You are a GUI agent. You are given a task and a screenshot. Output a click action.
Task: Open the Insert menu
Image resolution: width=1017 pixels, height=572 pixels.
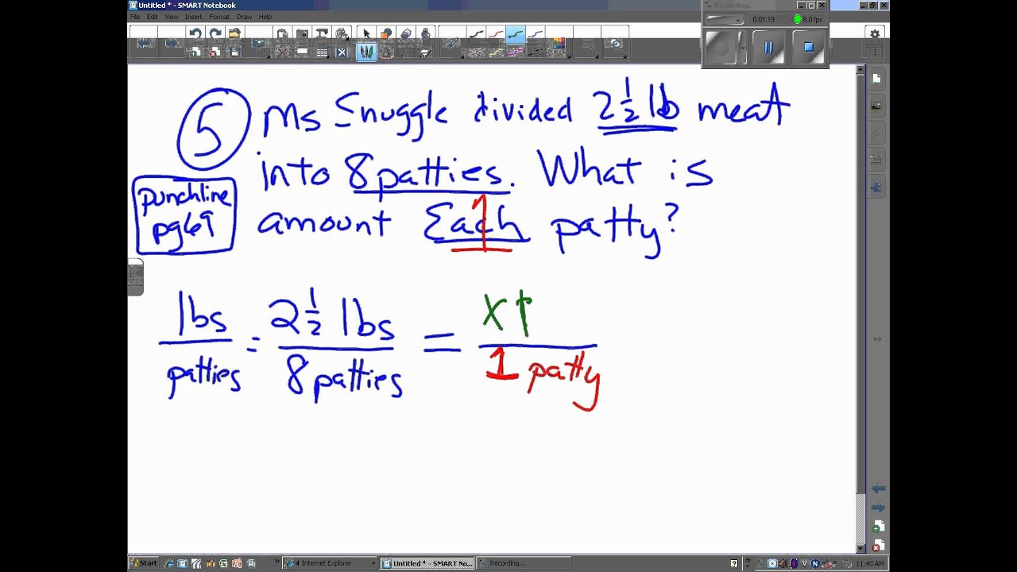click(x=193, y=17)
